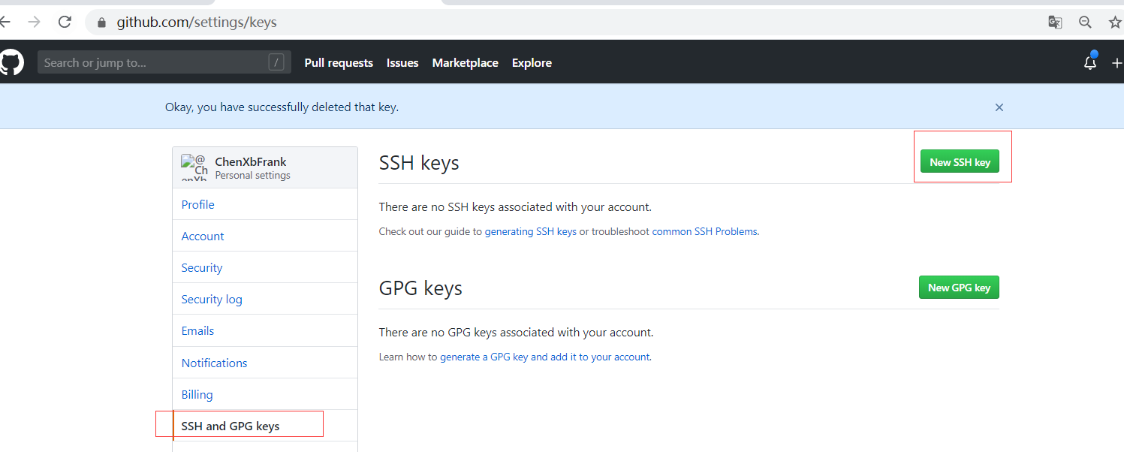Click the New GPG key button
Viewport: 1124px width, 452px height.
tap(959, 287)
